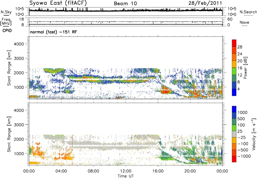Click the 'Power [dB]' color bar label

(x=245, y=68)
